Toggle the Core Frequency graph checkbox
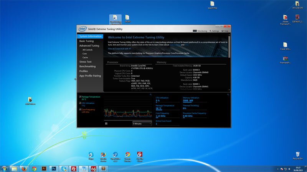Screen dimensions: 307x172 pos(80,109)
